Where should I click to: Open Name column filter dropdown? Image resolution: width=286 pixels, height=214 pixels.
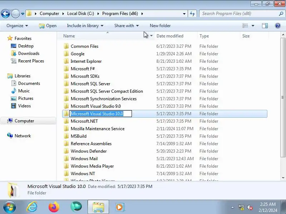151,36
